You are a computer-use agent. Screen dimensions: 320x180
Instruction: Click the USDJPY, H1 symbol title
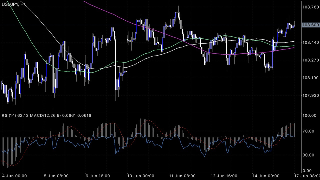pyautogui.click(x=13, y=4)
